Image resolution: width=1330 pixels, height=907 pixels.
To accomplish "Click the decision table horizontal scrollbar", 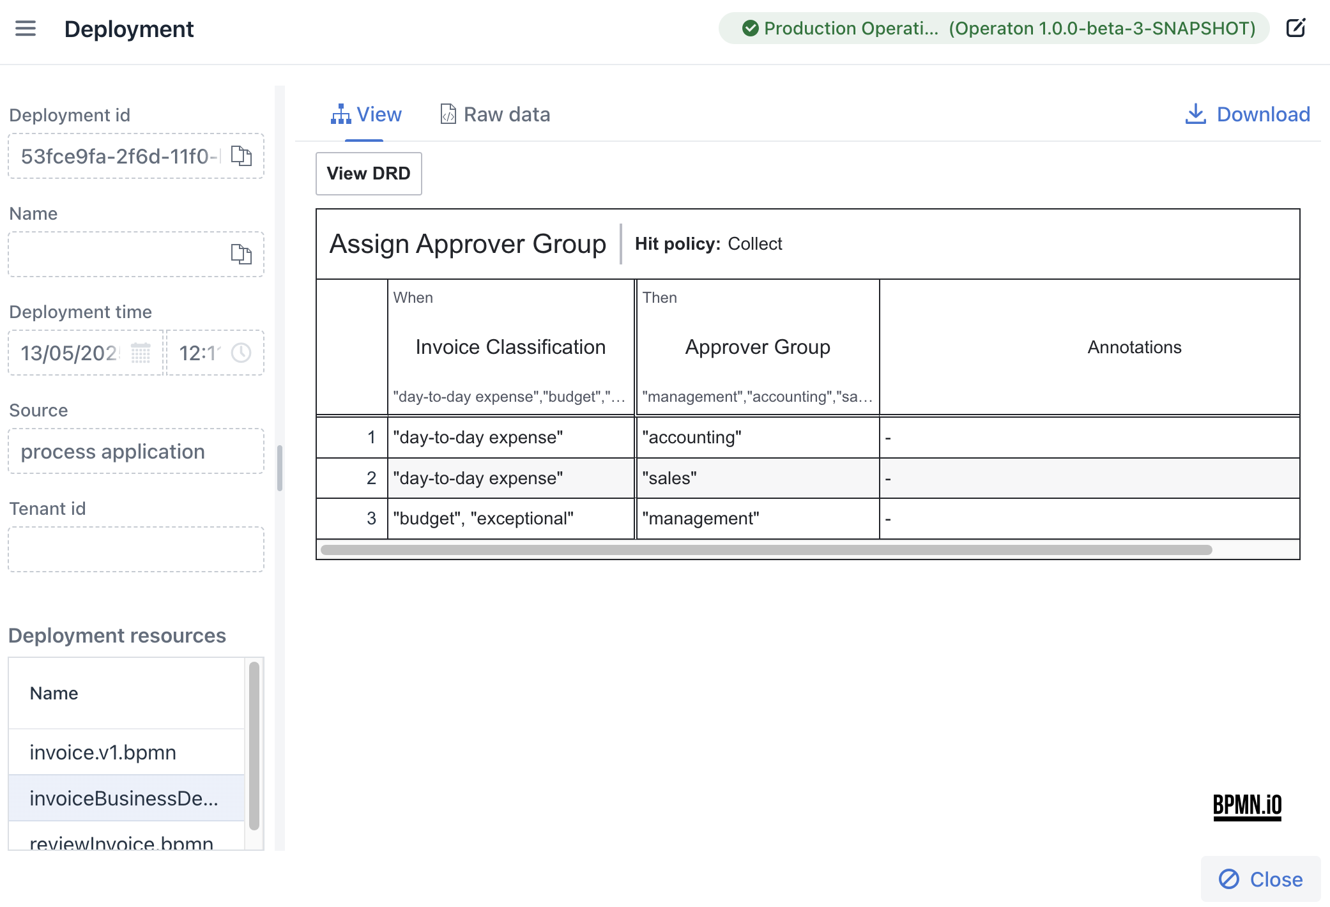I will (766, 550).
